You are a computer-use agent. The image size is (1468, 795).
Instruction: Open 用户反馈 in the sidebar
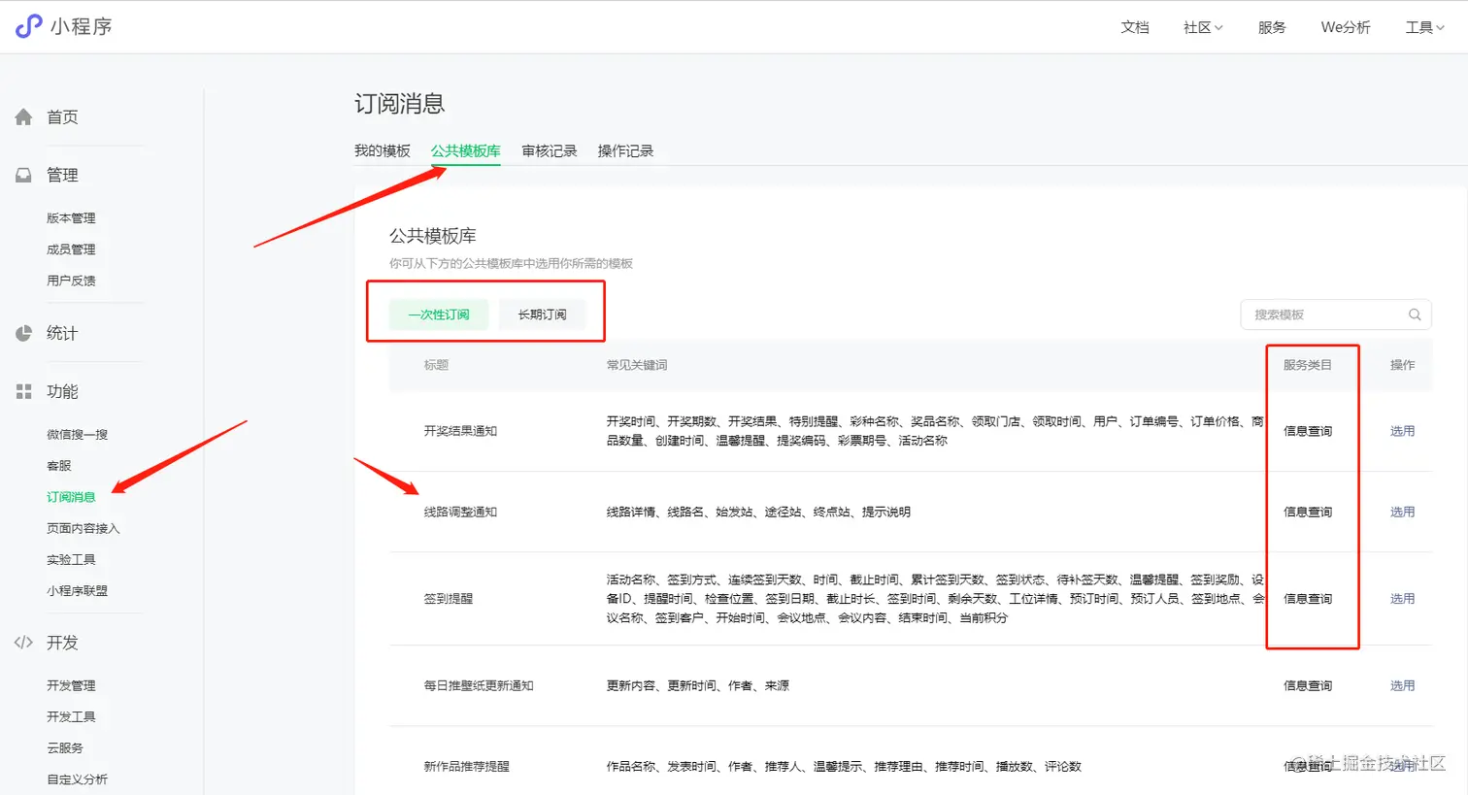[71, 281]
